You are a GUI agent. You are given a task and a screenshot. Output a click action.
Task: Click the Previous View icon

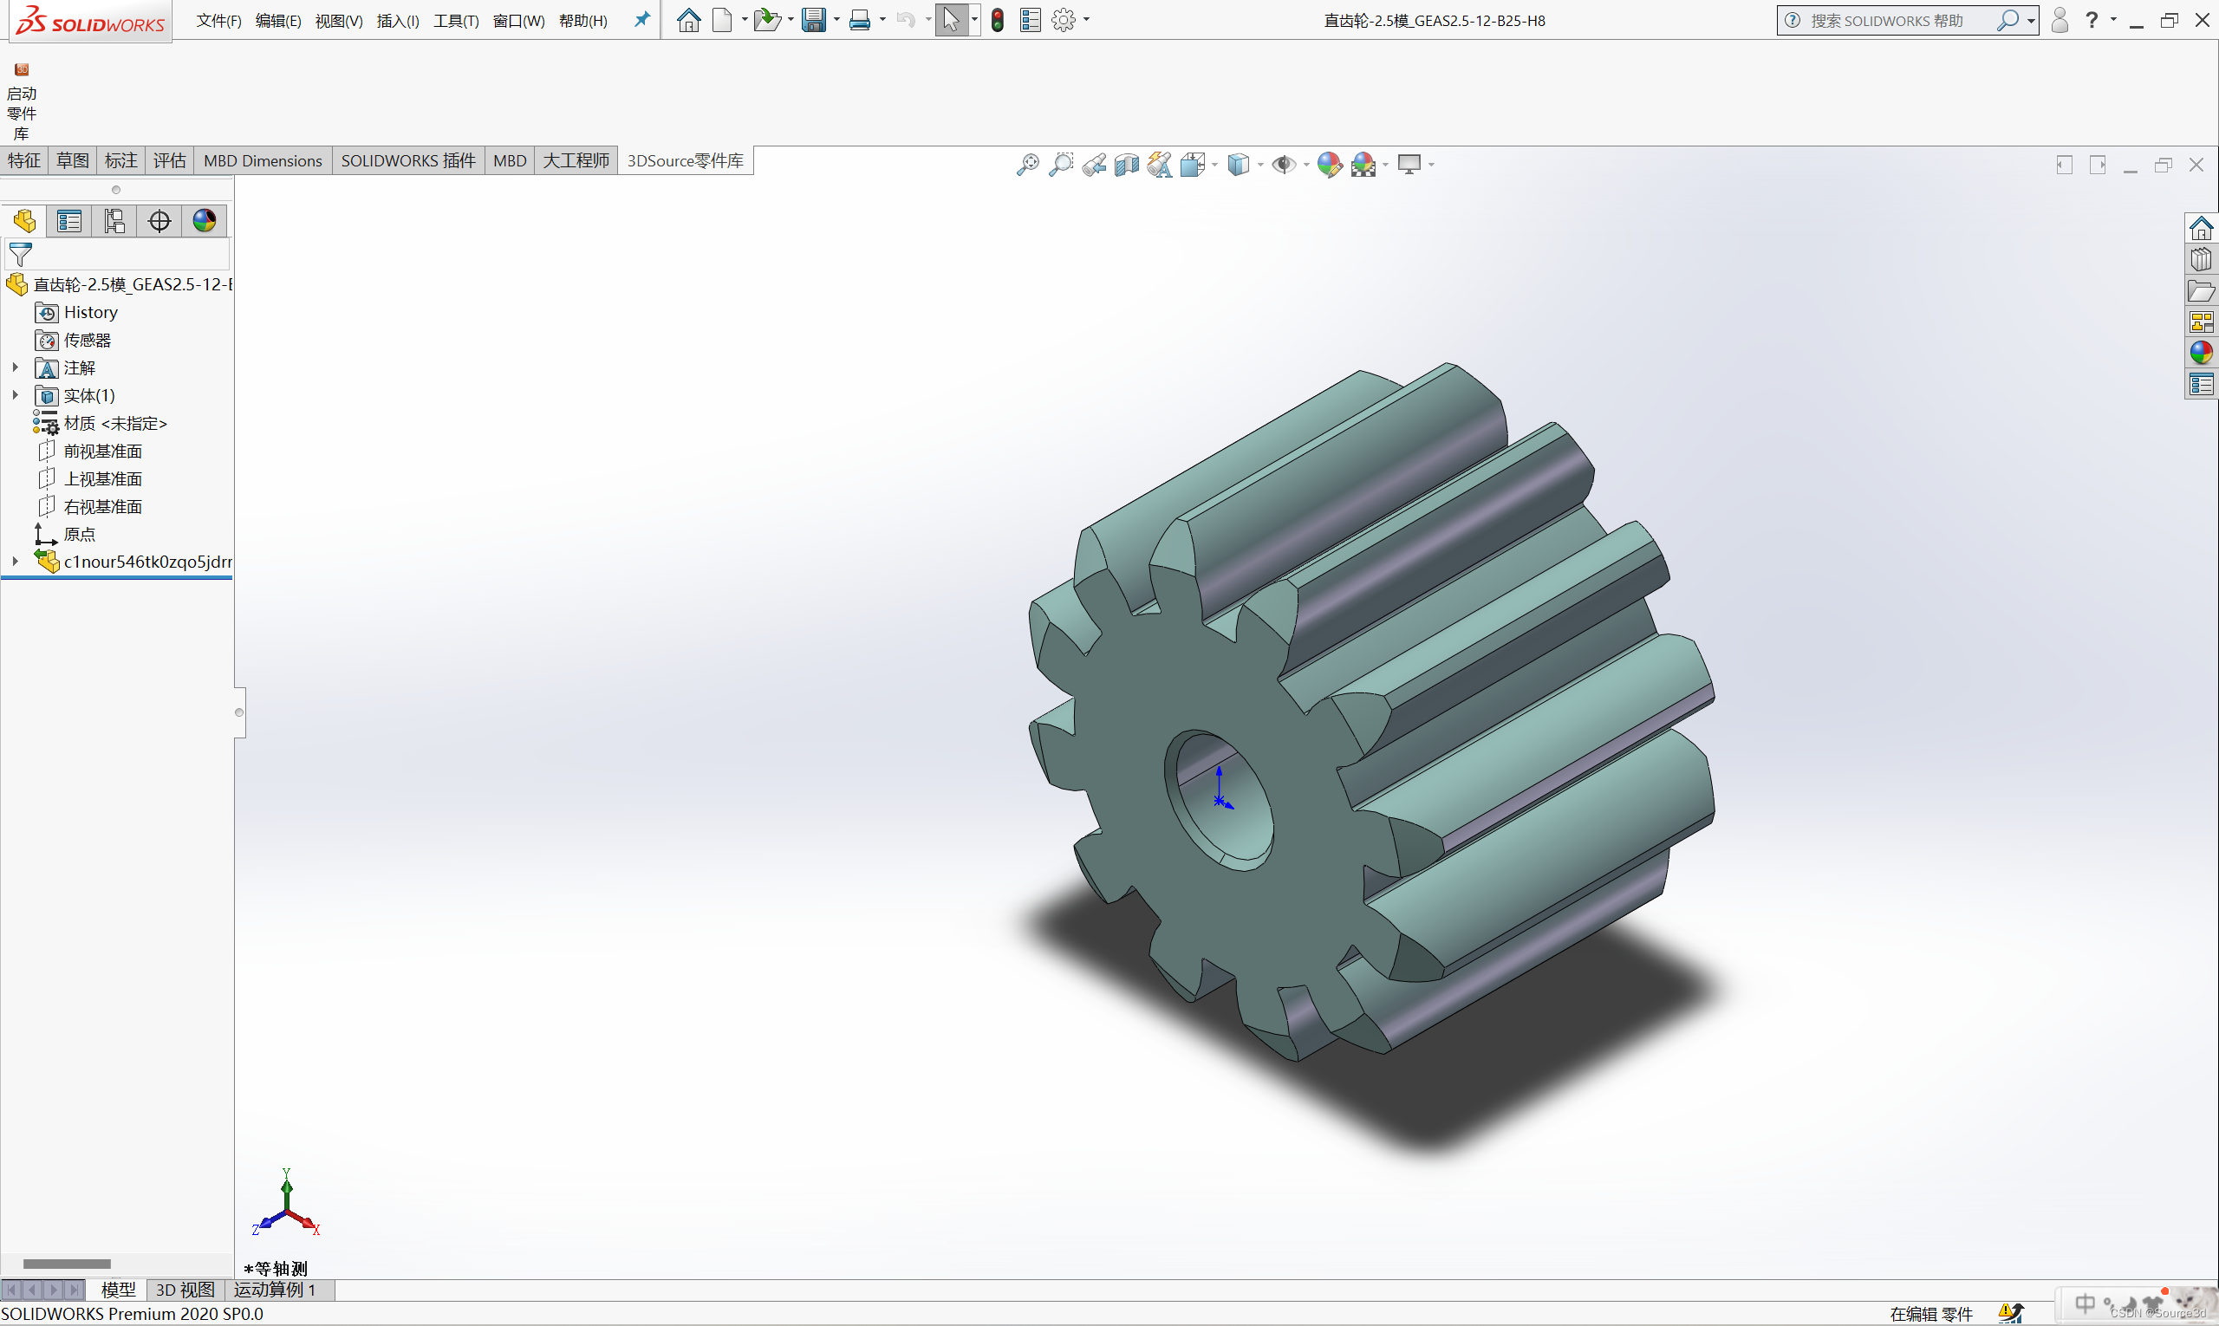click(x=1094, y=165)
